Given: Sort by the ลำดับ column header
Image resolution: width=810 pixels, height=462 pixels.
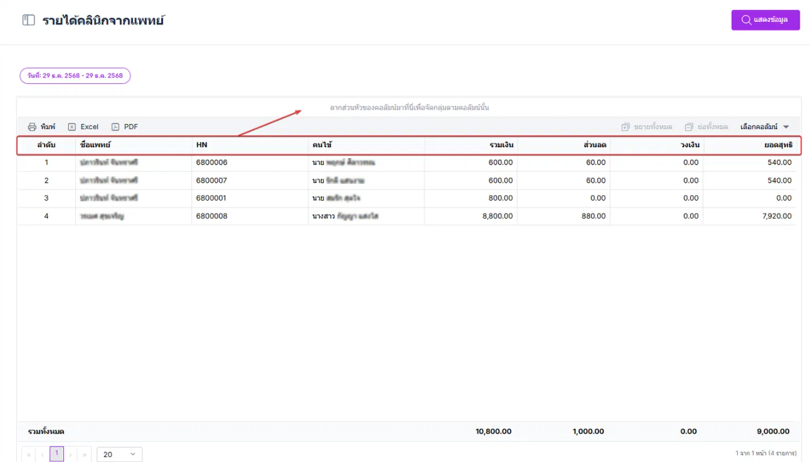Looking at the screenshot, I should coord(46,145).
